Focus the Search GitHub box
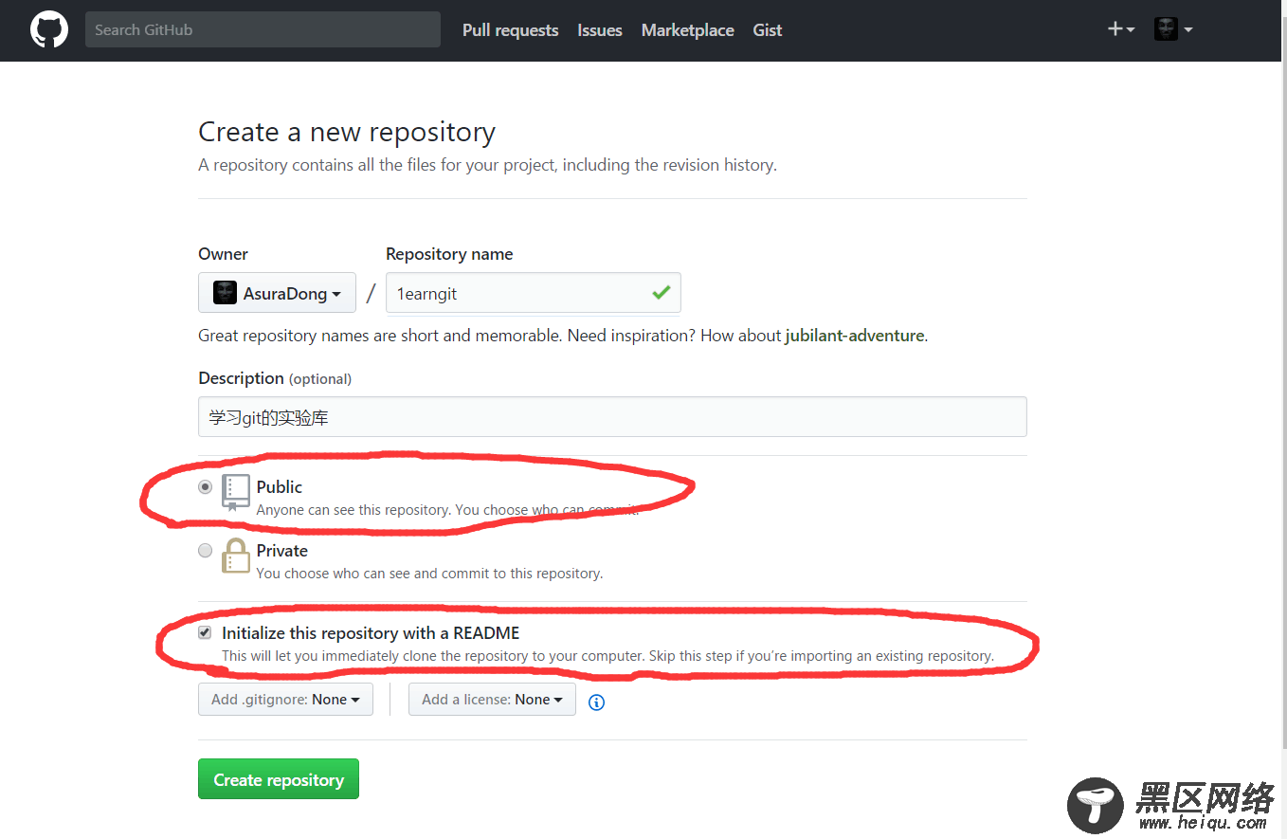This screenshot has width=1287, height=839. [x=263, y=29]
